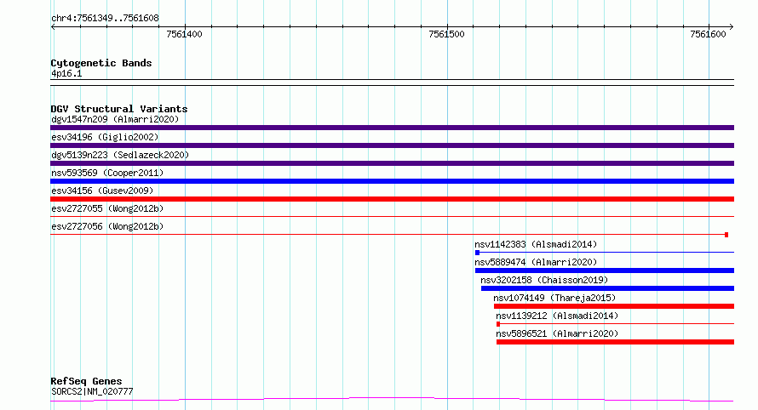Open variant esv34196 (Giglio2002) label
Image resolution: width=758 pixels, height=410 pixels.
click(105, 137)
